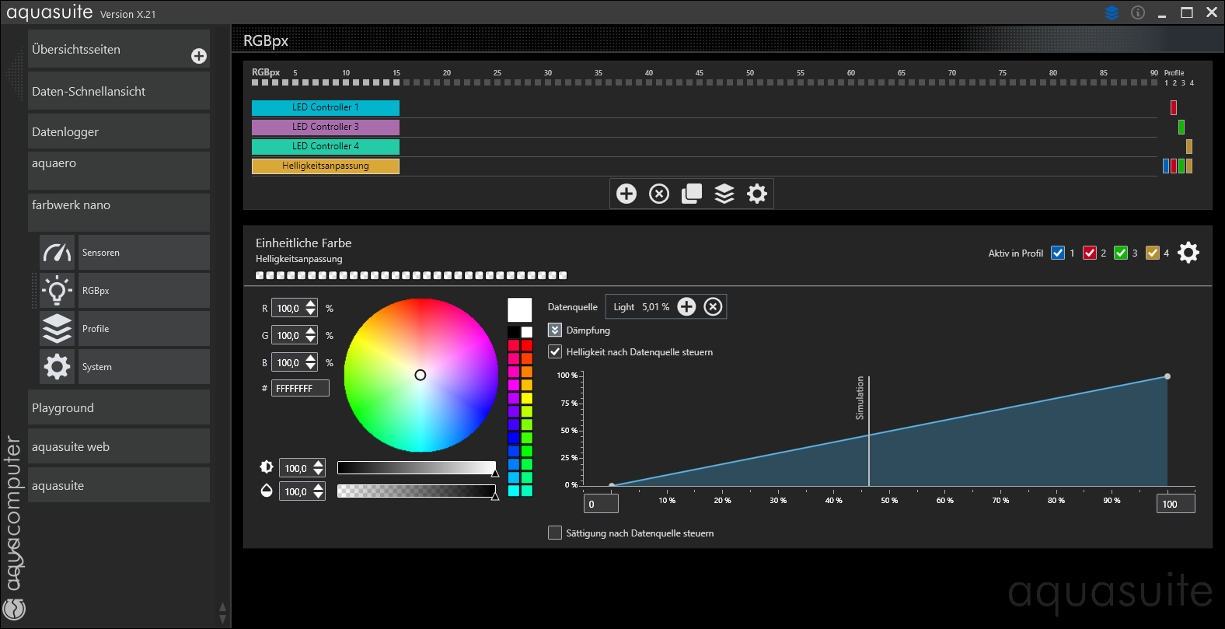Add a new controller with the plus icon
Screen dimensions: 1225x629
click(x=626, y=194)
